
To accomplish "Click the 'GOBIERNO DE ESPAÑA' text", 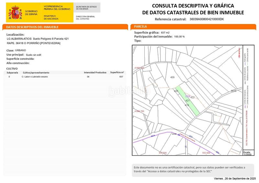I will coord(31,13).
